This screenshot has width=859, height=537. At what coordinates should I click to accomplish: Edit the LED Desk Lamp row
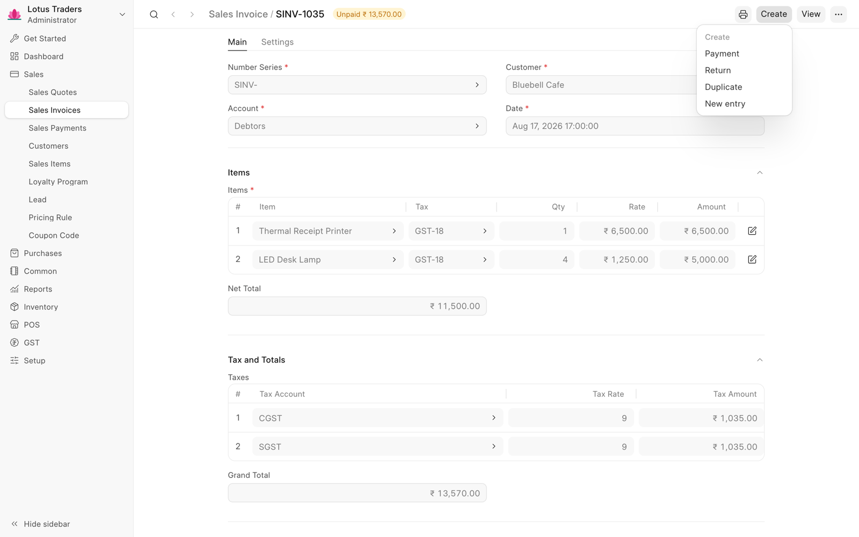752,259
